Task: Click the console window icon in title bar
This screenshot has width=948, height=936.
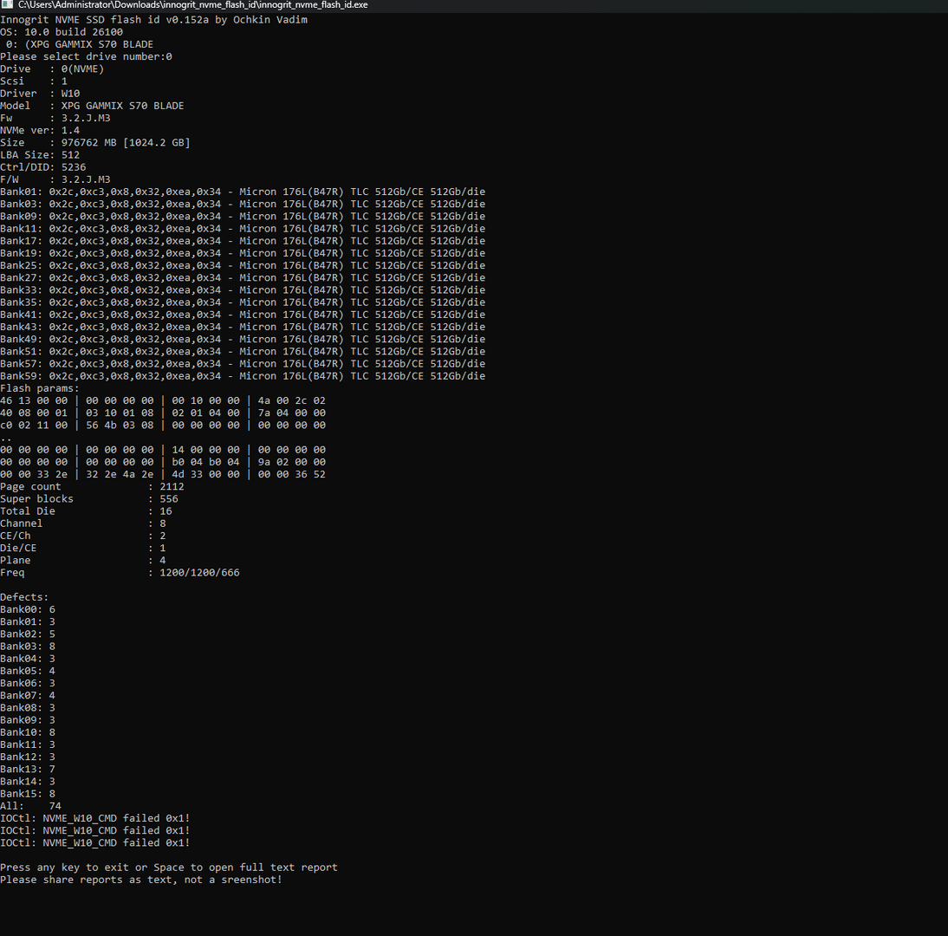Action: point(7,4)
